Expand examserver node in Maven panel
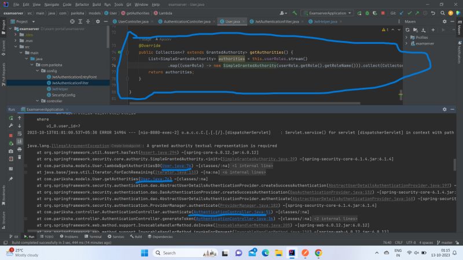 407,44
